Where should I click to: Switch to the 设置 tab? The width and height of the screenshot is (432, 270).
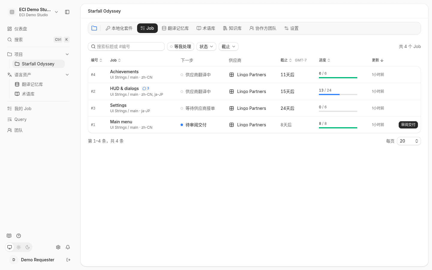click(291, 28)
